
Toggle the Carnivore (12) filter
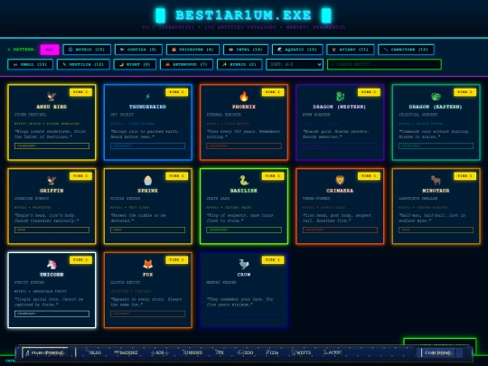pyautogui.click(x=406, y=50)
